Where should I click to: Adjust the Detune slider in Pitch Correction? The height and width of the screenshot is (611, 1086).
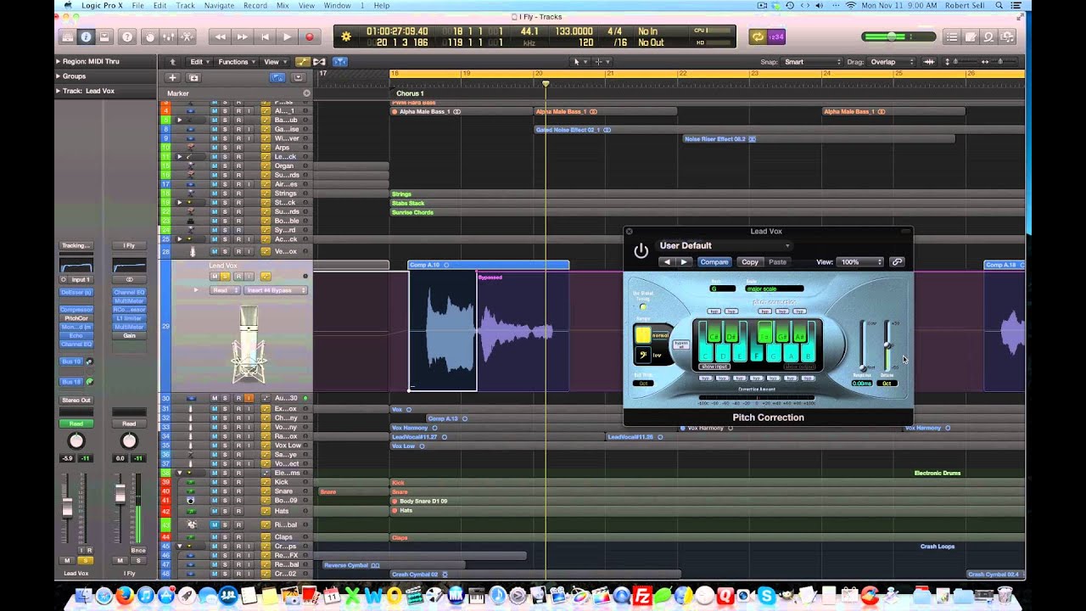point(887,345)
